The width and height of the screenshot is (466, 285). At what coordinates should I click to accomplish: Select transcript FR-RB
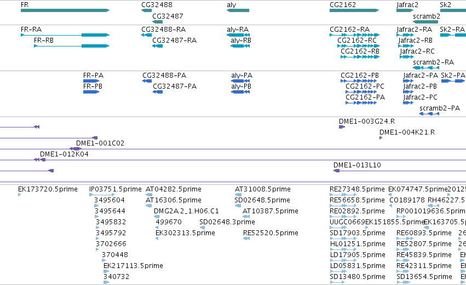pos(72,46)
